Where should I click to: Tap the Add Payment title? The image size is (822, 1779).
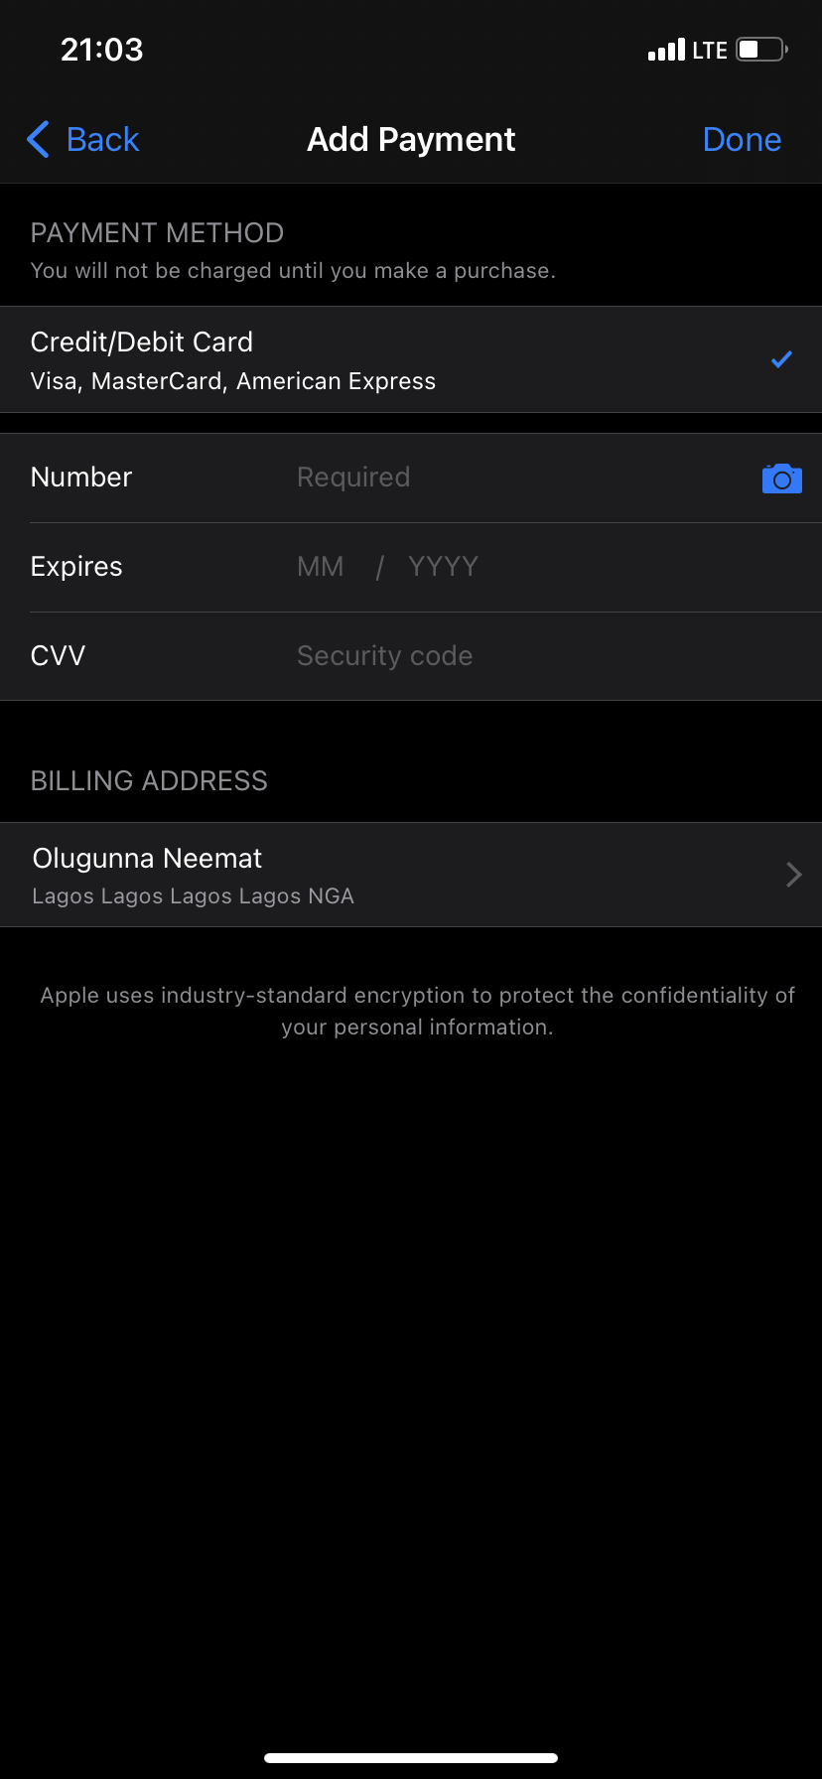pos(411,139)
